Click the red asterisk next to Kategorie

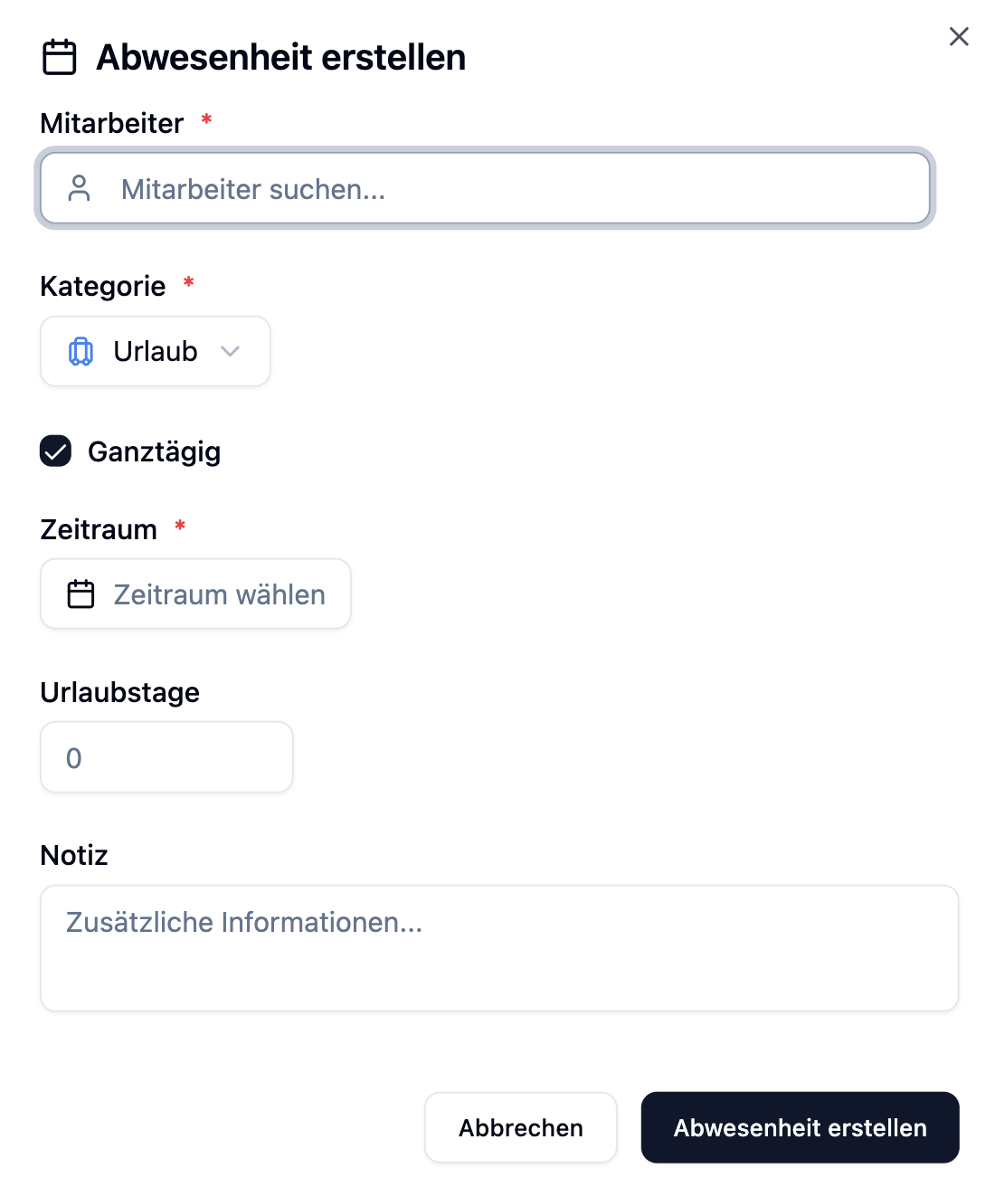188,283
